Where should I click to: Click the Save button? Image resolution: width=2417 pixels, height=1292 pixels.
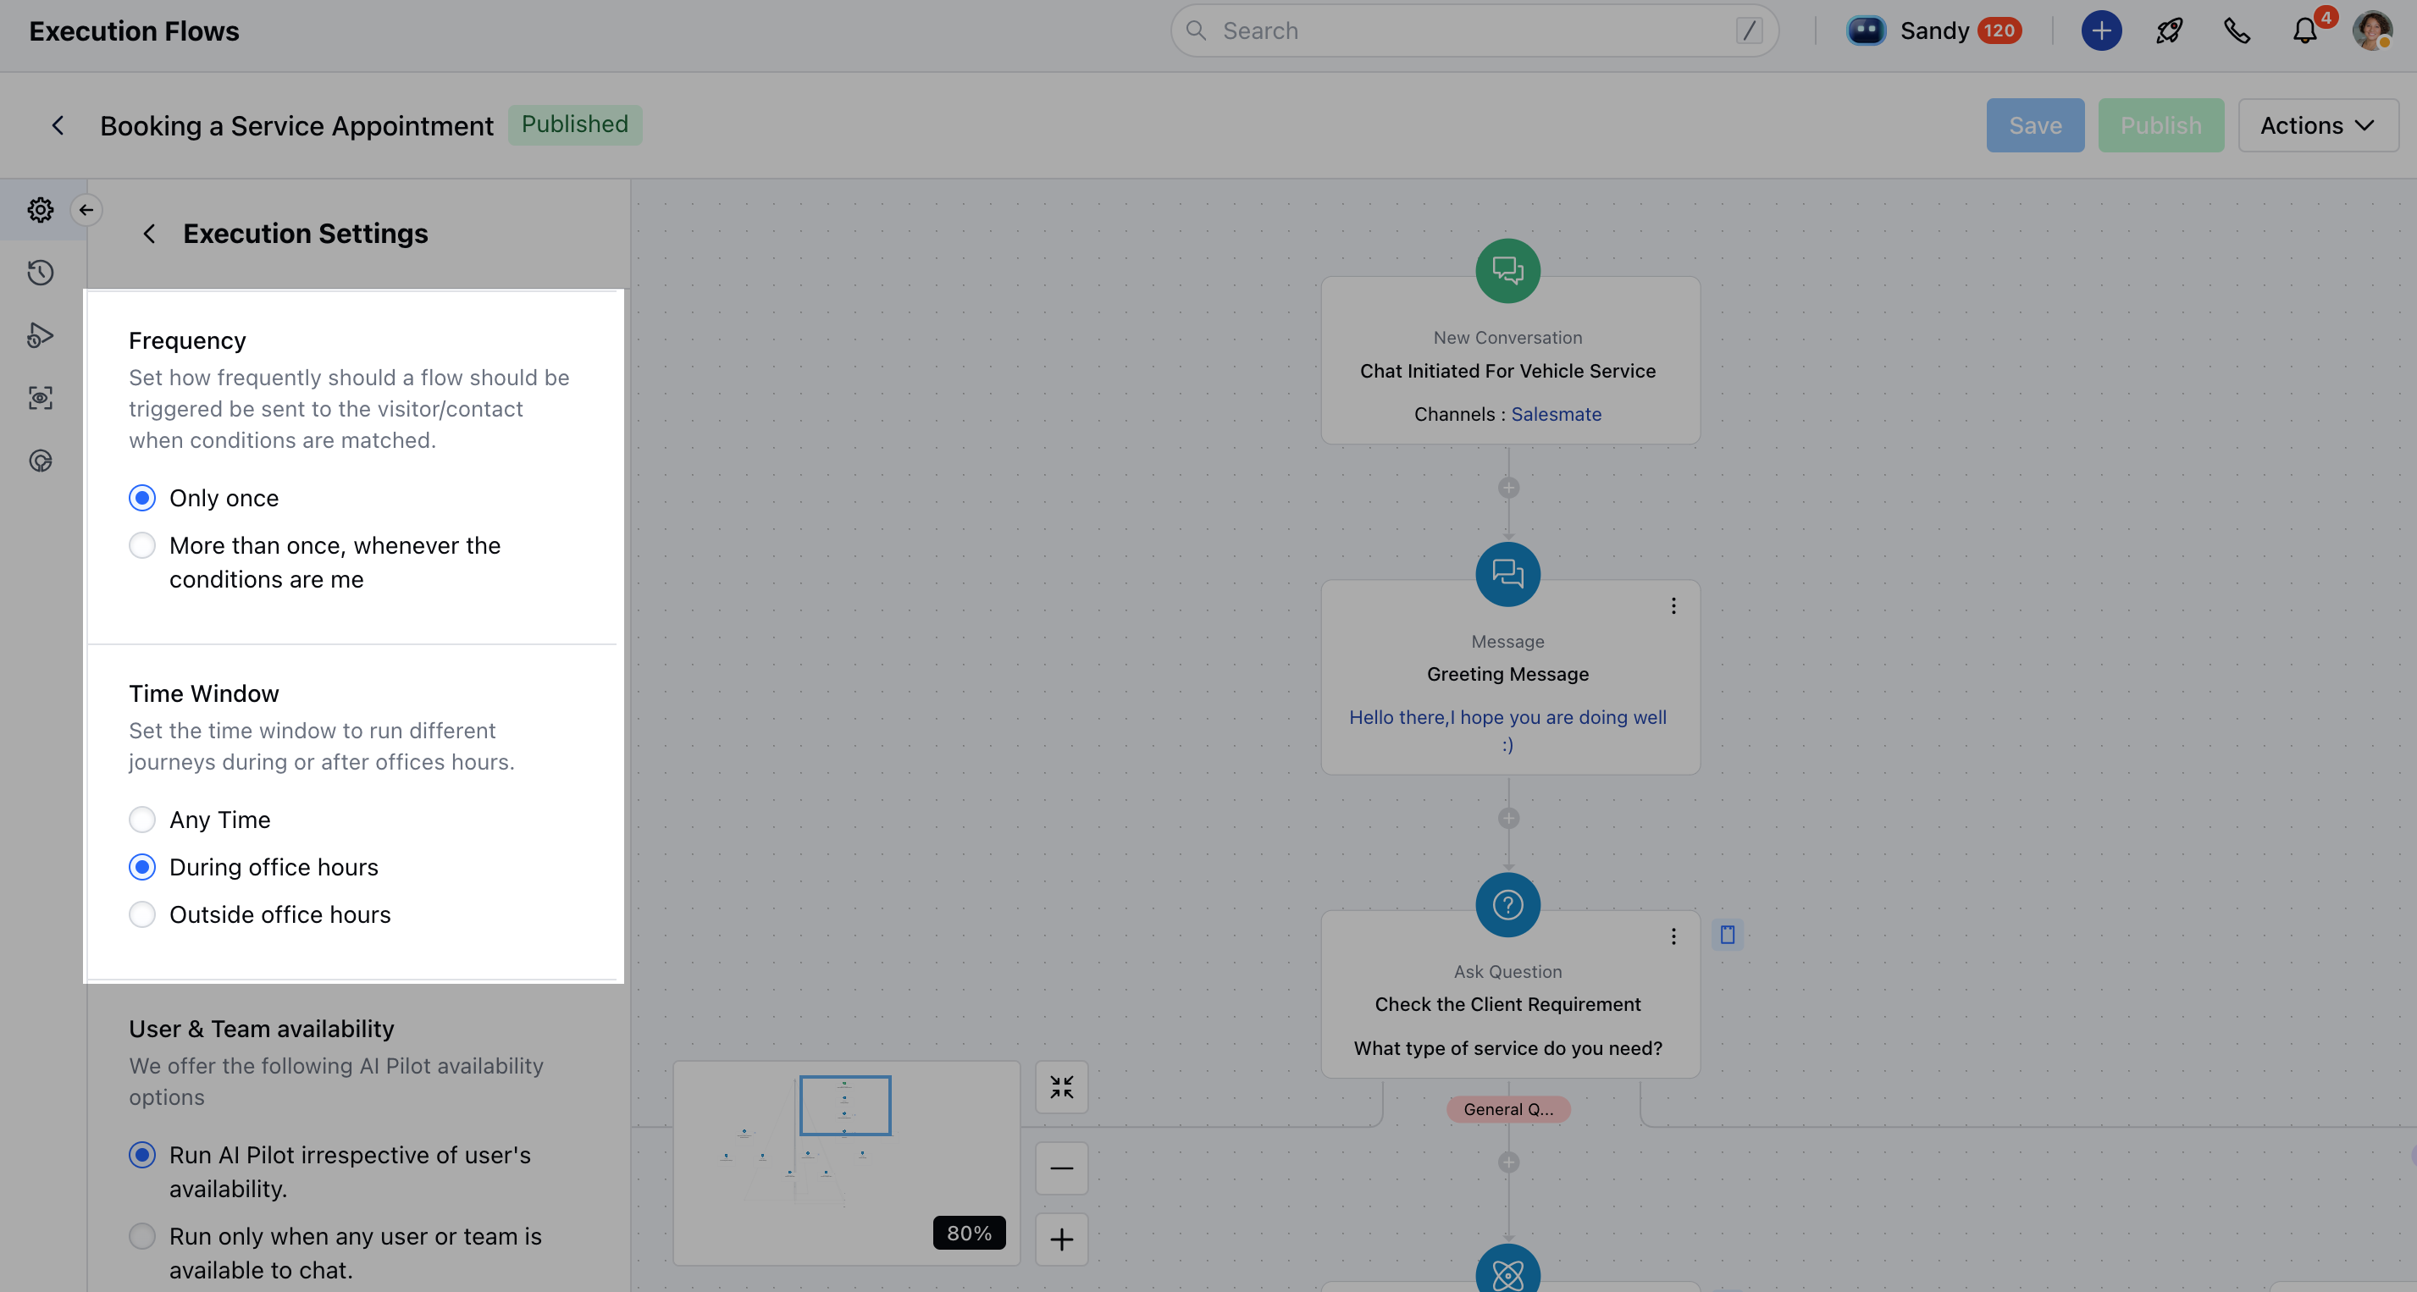coord(2035,124)
